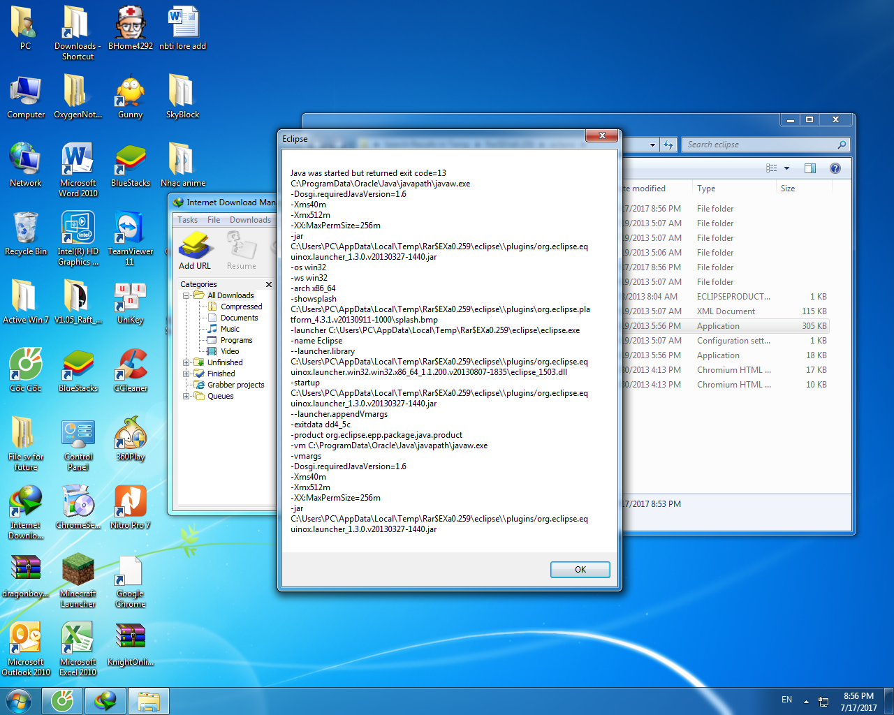Open the Explorer help icon

point(835,168)
